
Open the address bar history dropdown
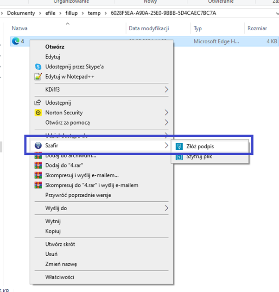[277, 13]
